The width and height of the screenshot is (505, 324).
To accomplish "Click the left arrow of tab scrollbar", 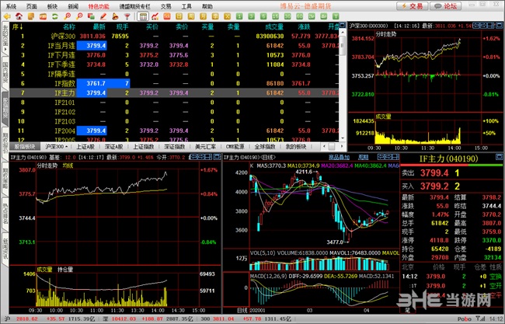I will [324, 147].
